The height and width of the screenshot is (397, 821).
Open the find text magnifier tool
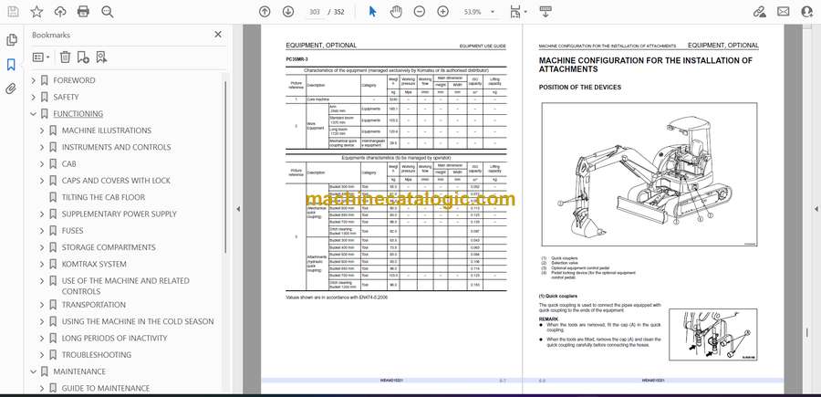click(x=108, y=12)
